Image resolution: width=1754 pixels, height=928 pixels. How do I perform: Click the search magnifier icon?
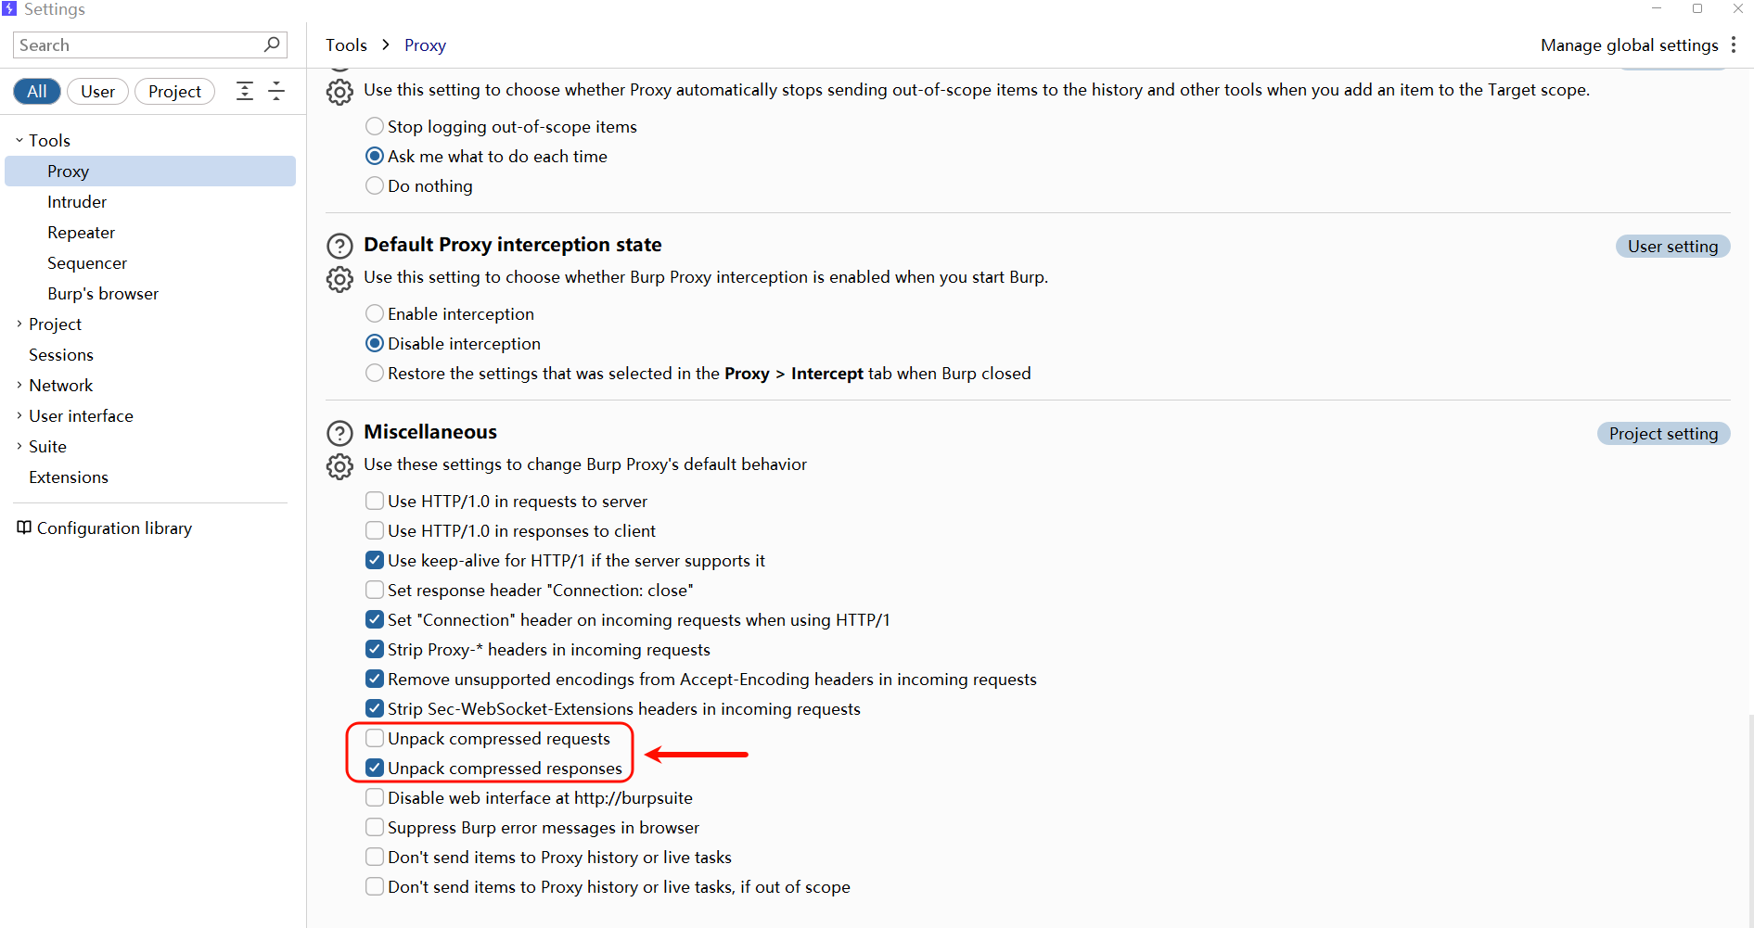pyautogui.click(x=272, y=44)
